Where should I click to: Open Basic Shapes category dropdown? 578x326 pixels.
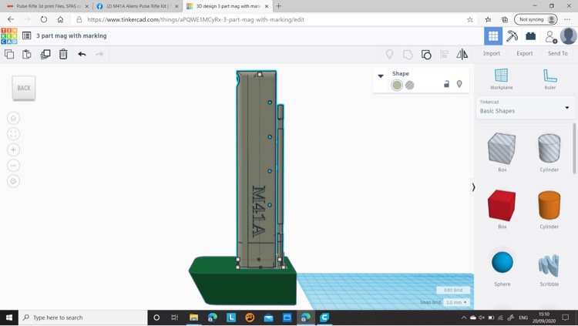[x=526, y=107]
